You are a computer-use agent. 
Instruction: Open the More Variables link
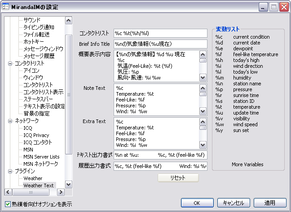[x=247, y=164]
